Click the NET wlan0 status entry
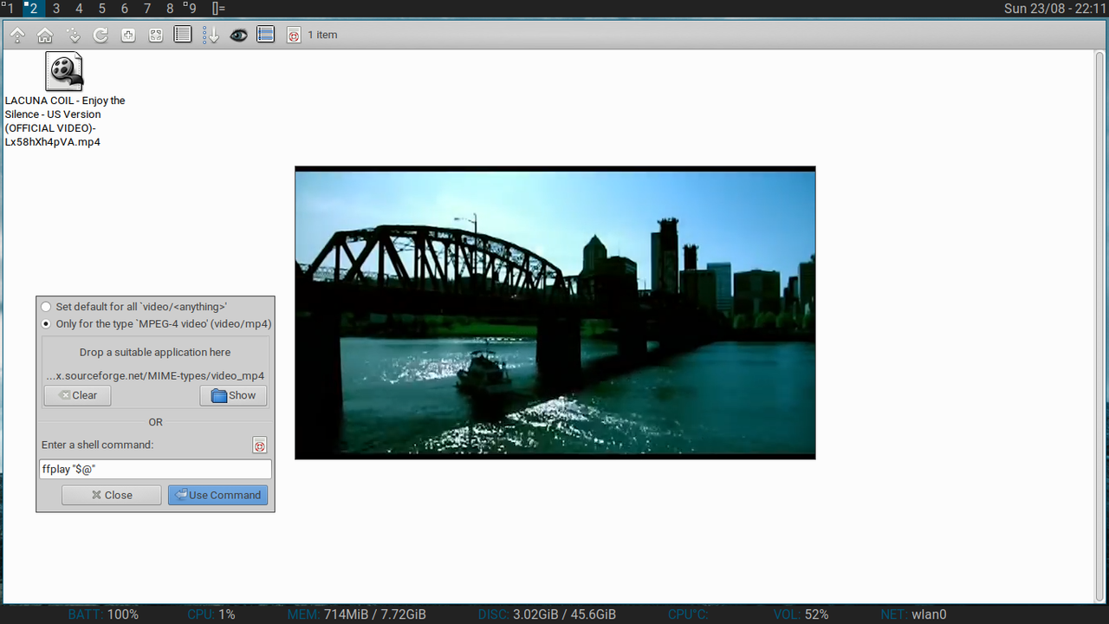The image size is (1109, 624). click(913, 614)
